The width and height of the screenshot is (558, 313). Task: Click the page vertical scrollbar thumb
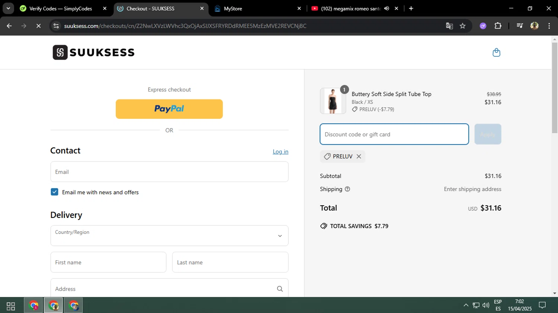[x=555, y=88]
